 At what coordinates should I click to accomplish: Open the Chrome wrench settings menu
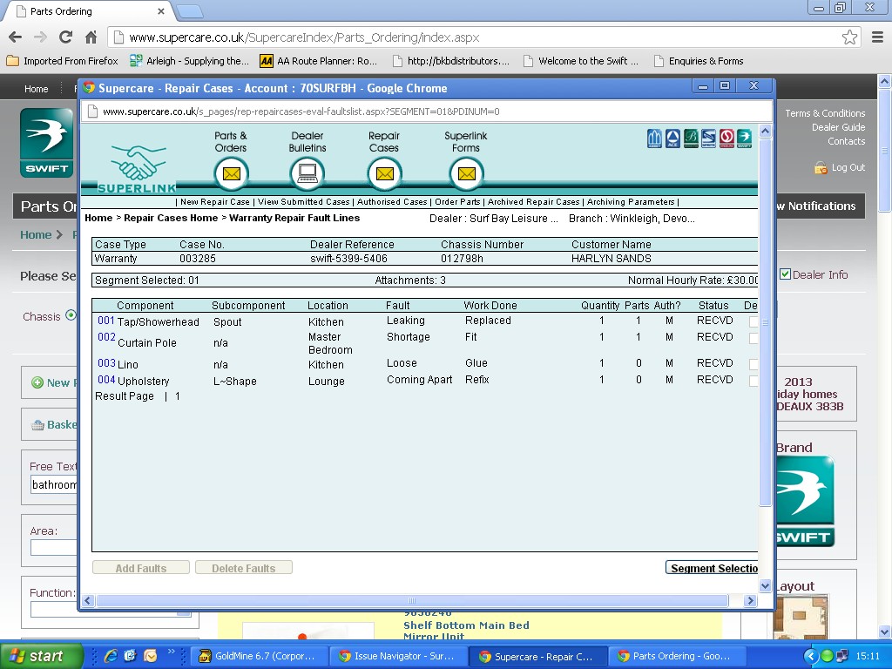click(x=877, y=37)
